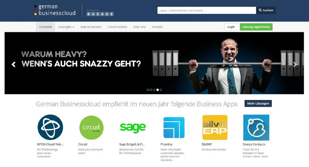This screenshot has width=309, height=167.
Task: Expand the Lösungen dropdown menu
Action: (x=66, y=27)
